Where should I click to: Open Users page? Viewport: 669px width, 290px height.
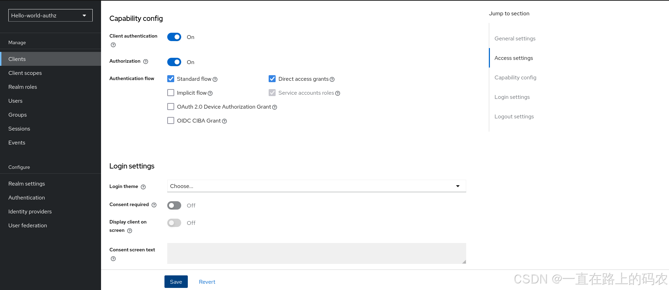pos(51,101)
